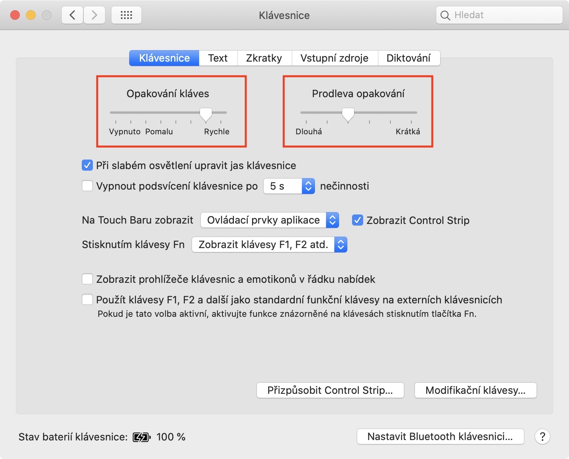Open the 5 s inactivity time dropdown
The width and height of the screenshot is (569, 459).
(289, 186)
